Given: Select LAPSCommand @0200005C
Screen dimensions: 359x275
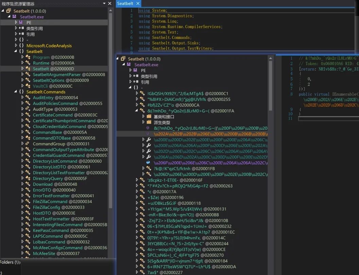Looking at the screenshot, I should tap(60, 236).
